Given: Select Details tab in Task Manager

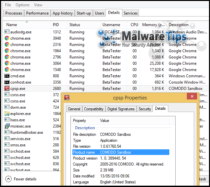Looking at the screenshot, I should coord(114,13).
